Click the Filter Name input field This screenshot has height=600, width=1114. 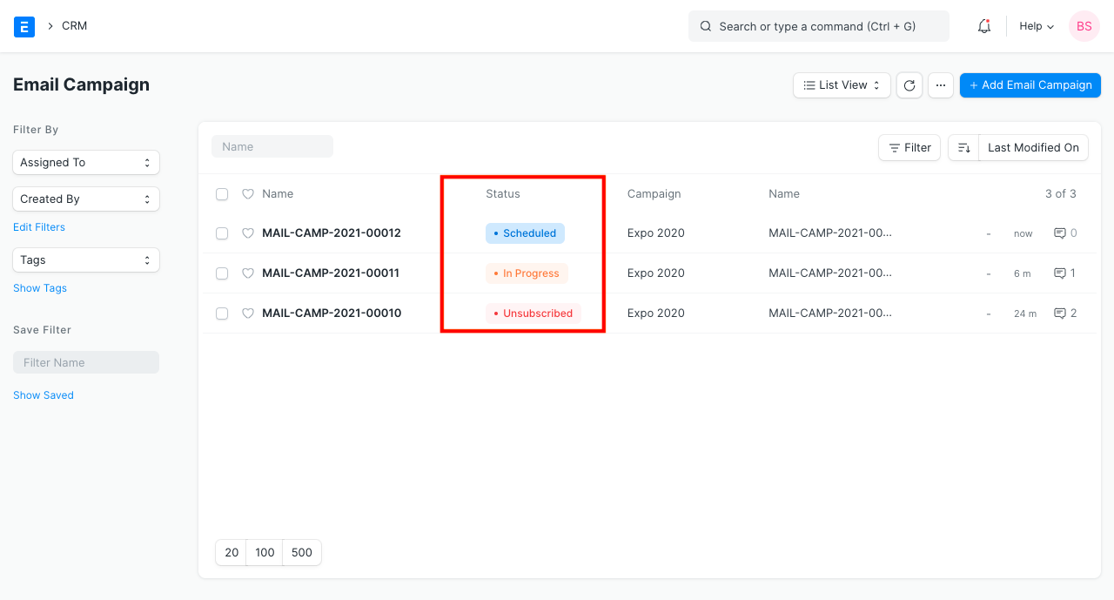85,361
